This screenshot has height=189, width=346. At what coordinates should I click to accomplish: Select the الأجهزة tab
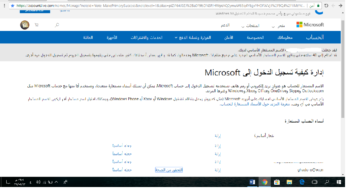(x=112, y=38)
